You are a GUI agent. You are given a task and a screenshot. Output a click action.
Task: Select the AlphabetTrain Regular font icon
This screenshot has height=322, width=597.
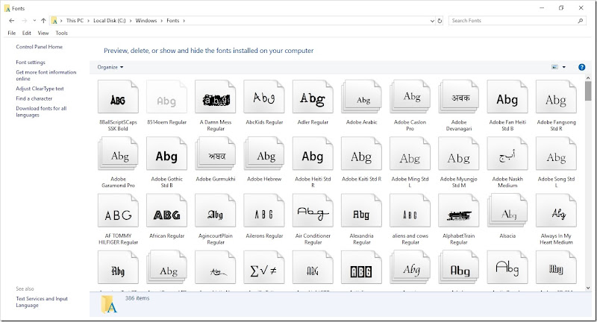click(x=459, y=211)
